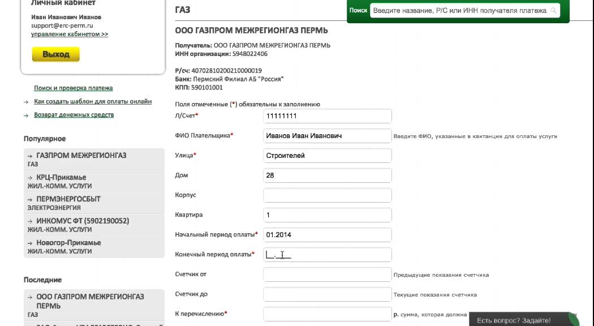
Task: Click the Предыдущие показания счетчика hint
Action: tap(441, 275)
